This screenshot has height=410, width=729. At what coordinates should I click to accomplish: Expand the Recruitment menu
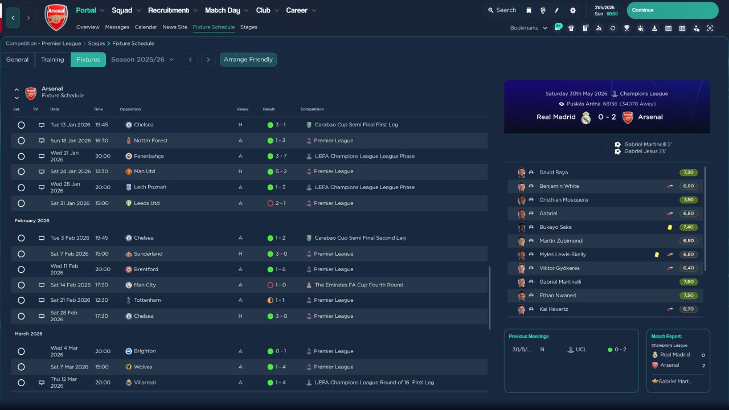coord(173,10)
